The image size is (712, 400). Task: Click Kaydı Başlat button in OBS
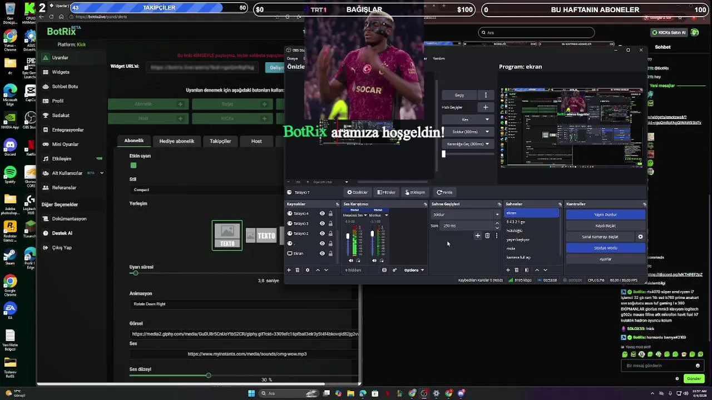point(605,226)
